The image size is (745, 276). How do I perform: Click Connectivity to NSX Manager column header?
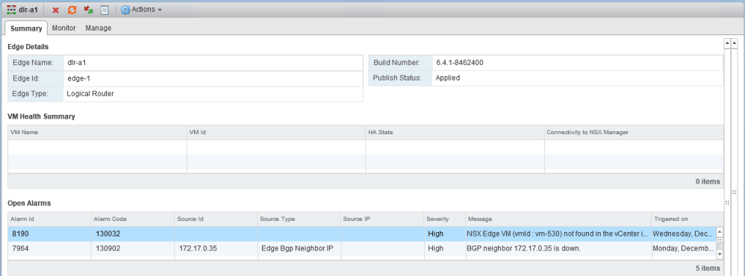pos(634,132)
